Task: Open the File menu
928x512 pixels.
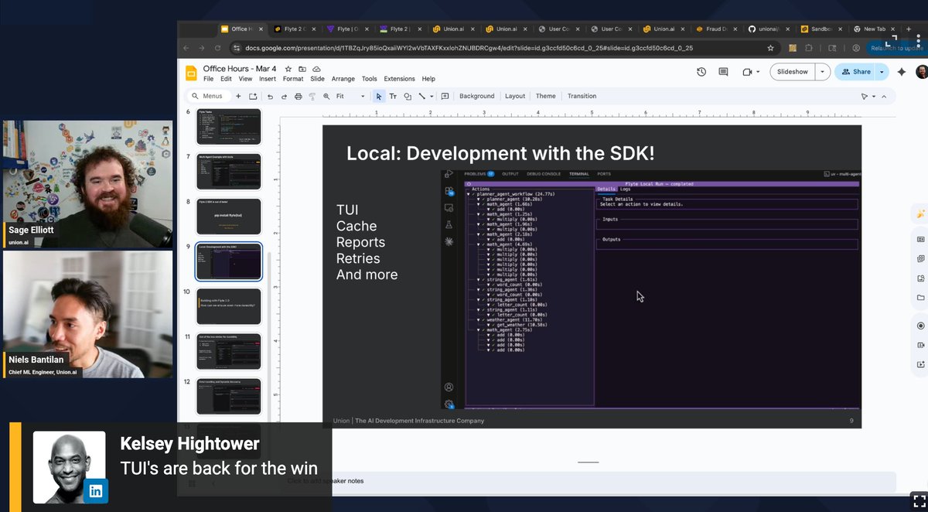Action: 209,79
